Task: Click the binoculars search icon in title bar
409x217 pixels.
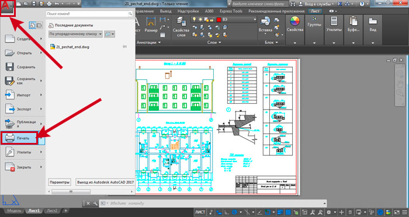Action: pos(293,4)
